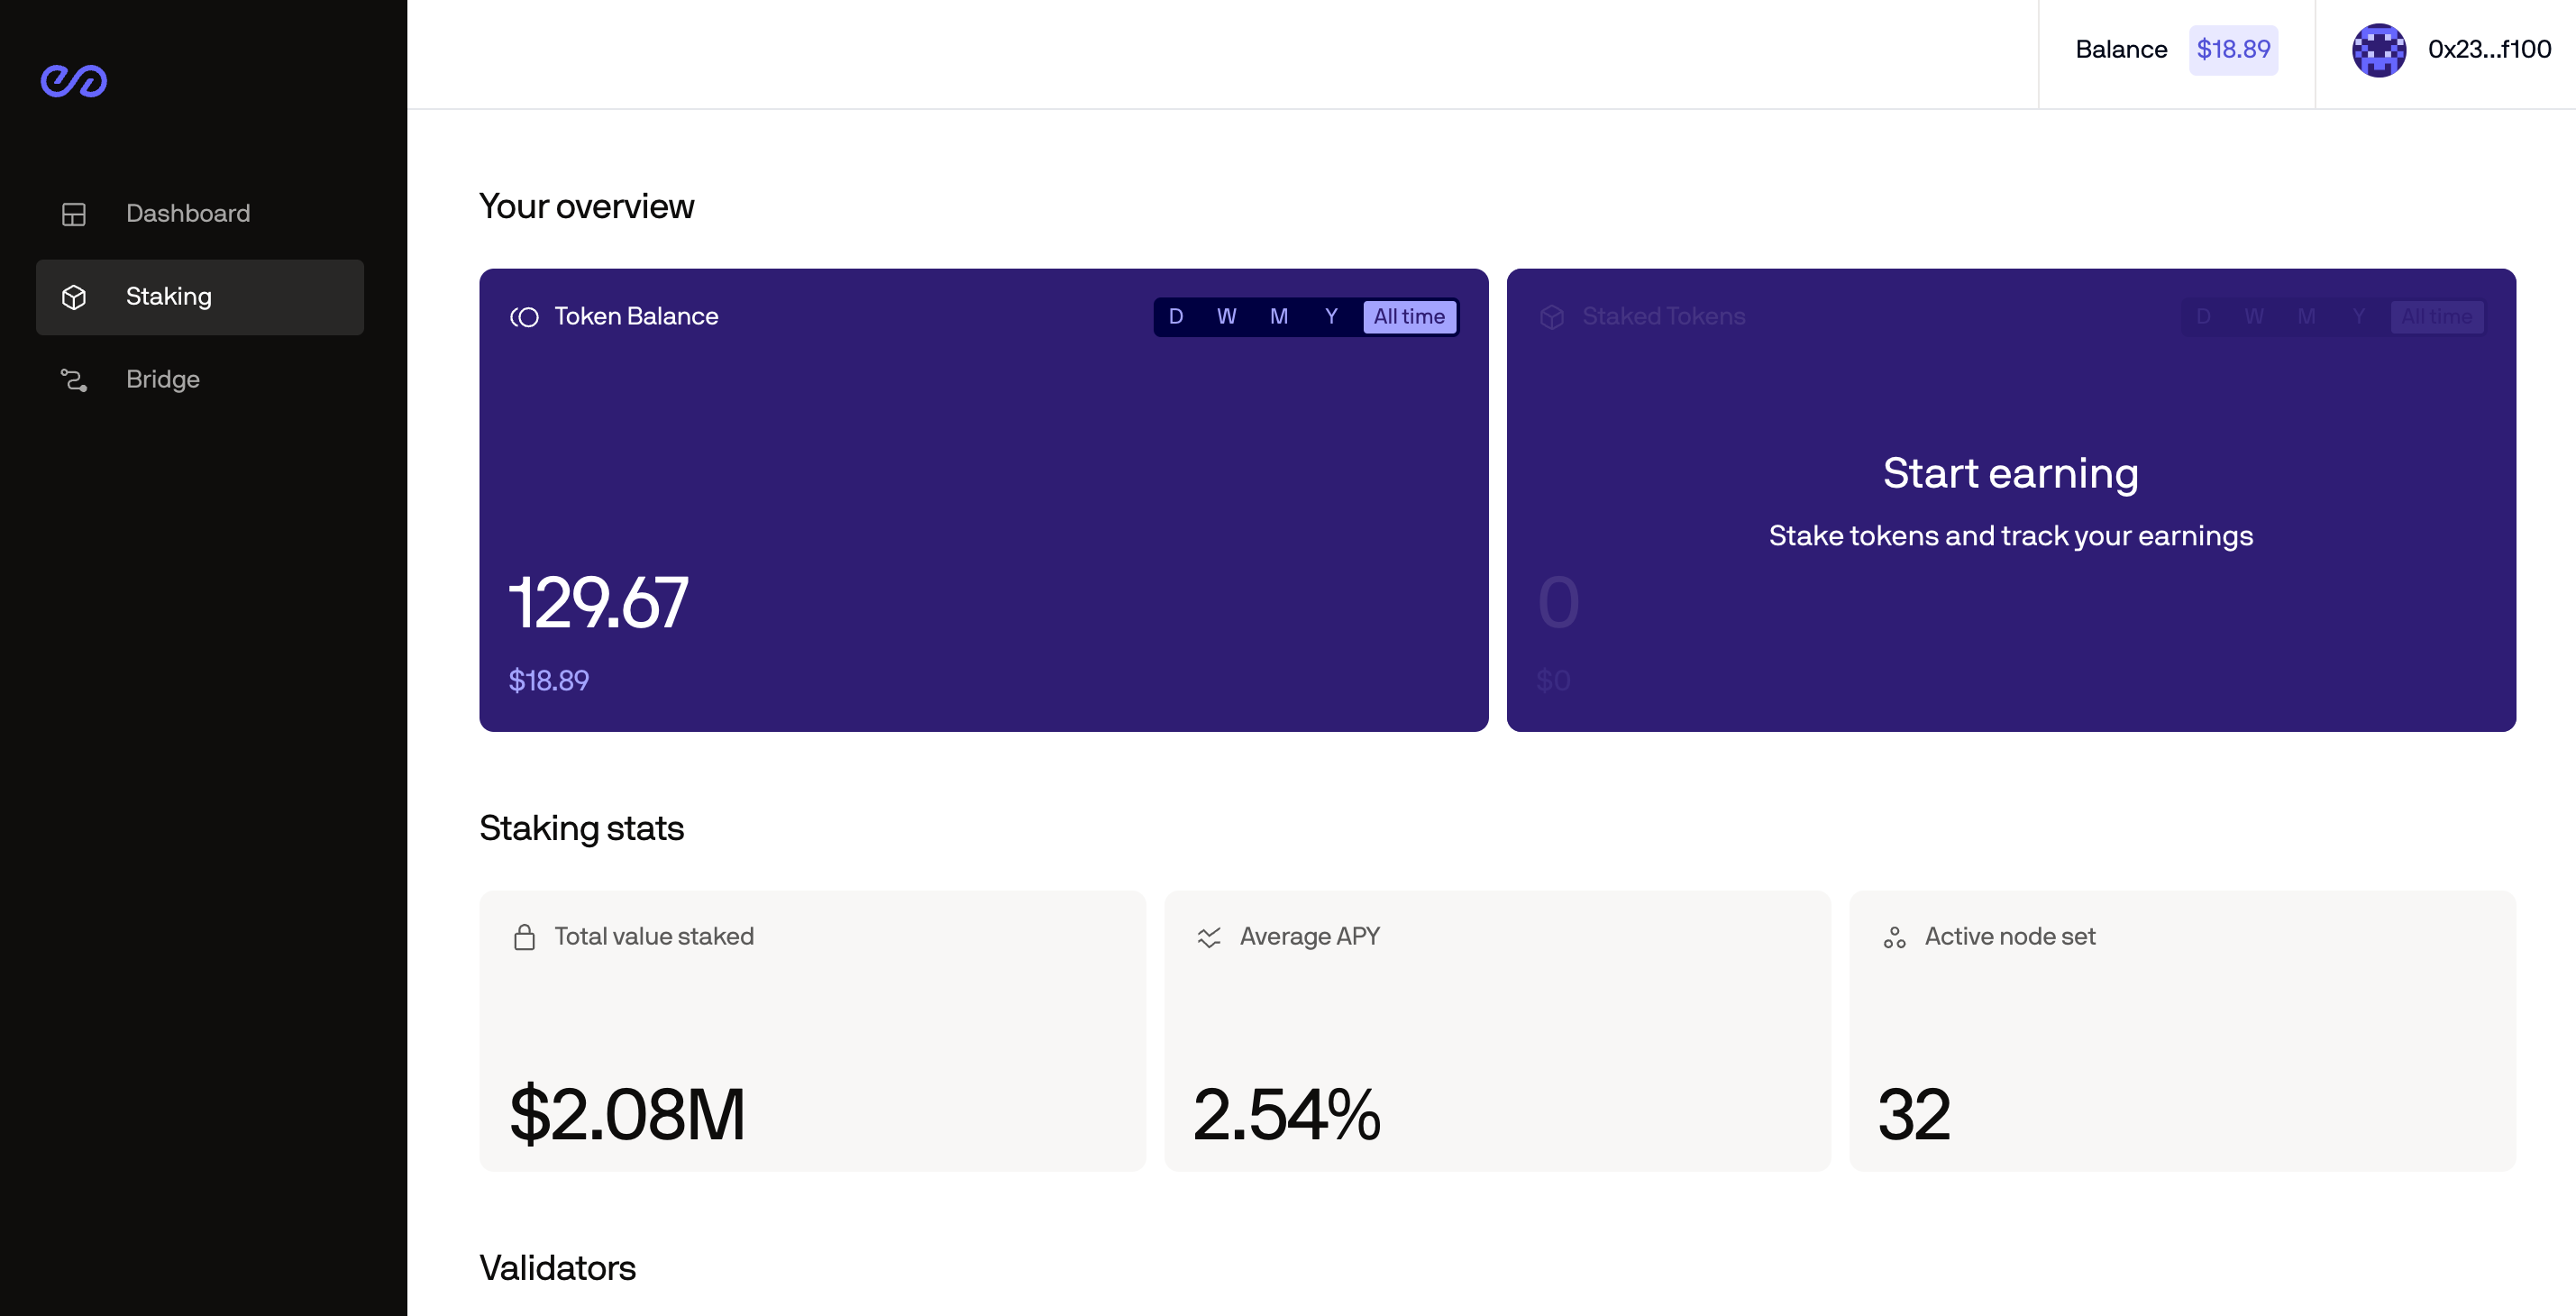Select the M range on Token Balance
The width and height of the screenshot is (2576, 1316).
(1278, 317)
